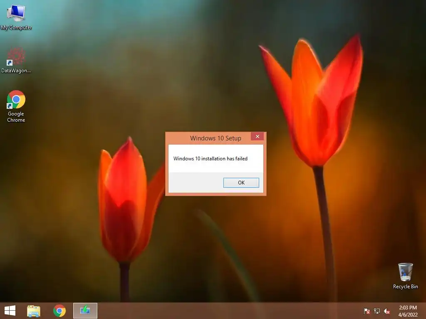Select the My Computer desktop icon
426x319 pixels.
click(16, 17)
